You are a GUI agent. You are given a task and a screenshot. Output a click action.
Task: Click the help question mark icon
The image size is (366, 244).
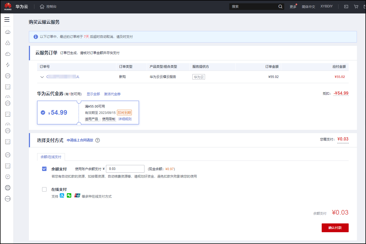pyautogui.click(x=97, y=140)
